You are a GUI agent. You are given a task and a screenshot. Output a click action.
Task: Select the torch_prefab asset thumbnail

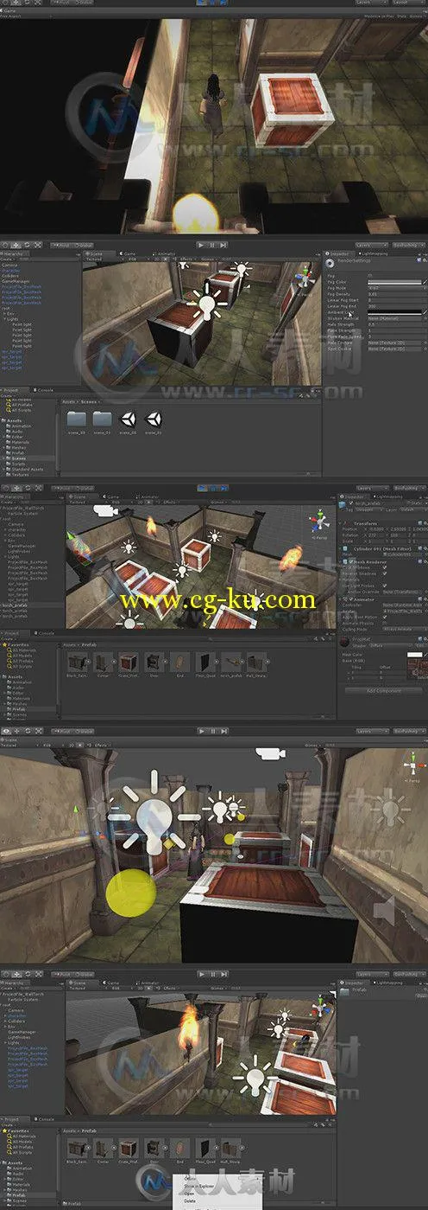tap(231, 663)
